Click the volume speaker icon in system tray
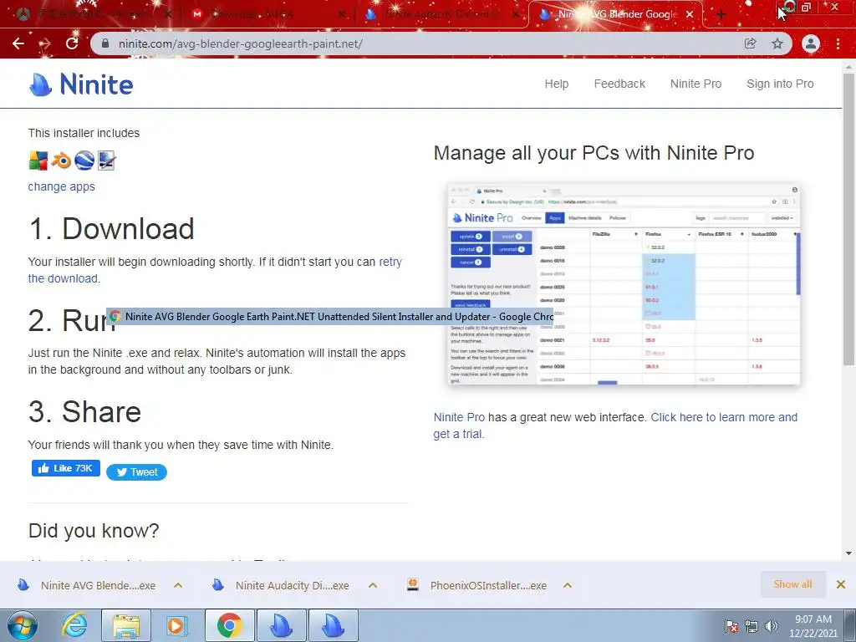 click(x=772, y=625)
